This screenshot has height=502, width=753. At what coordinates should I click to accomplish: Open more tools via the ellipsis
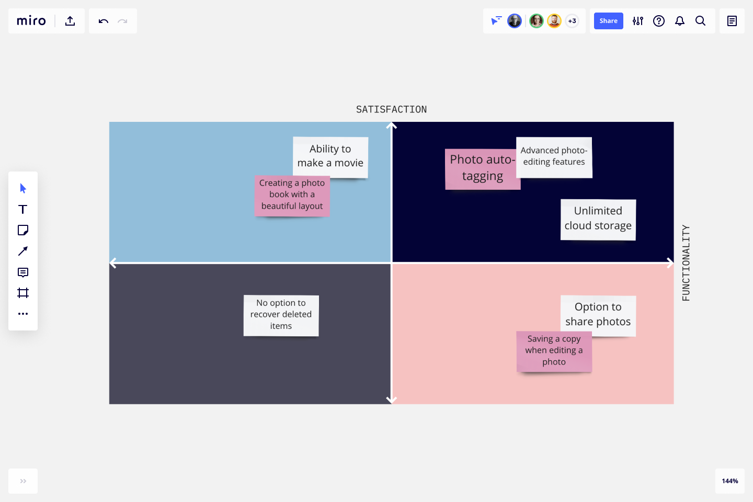(x=22, y=313)
